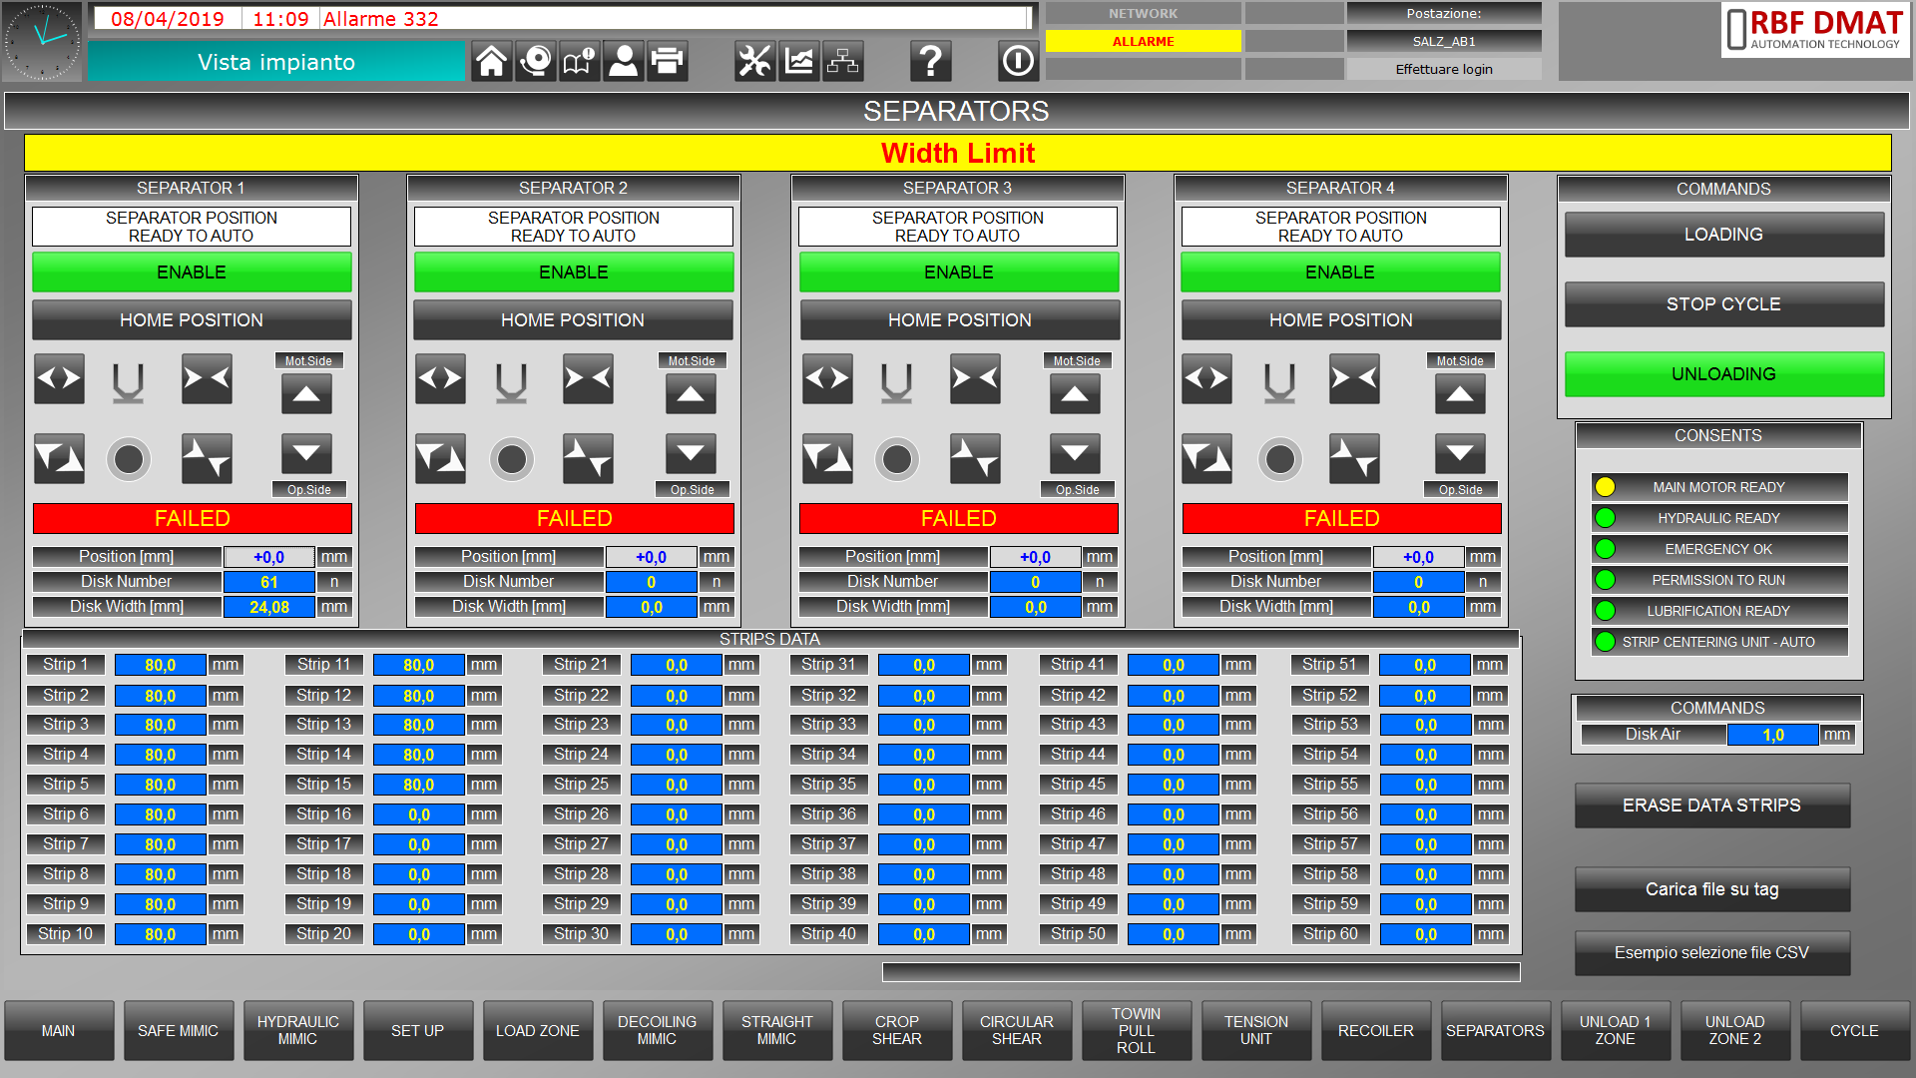Click Separator 2 close inward arrows icon
This screenshot has width=1916, height=1078.
point(588,379)
